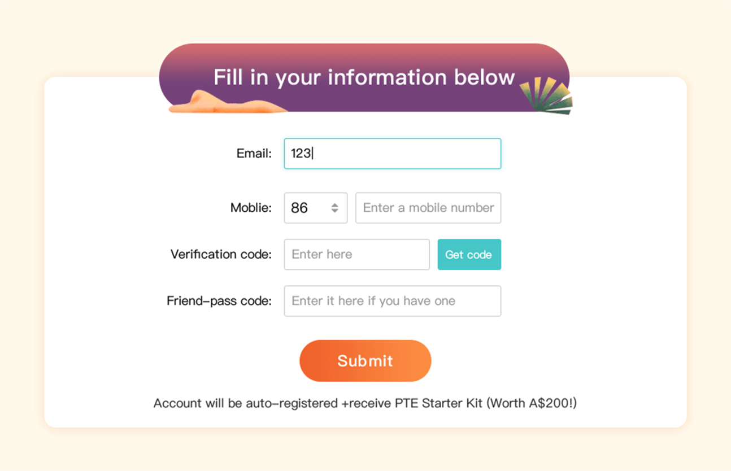
Task: Click the Email input field
Action: 392,154
